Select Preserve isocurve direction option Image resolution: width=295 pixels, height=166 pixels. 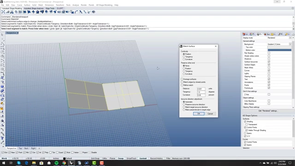tap(184, 105)
